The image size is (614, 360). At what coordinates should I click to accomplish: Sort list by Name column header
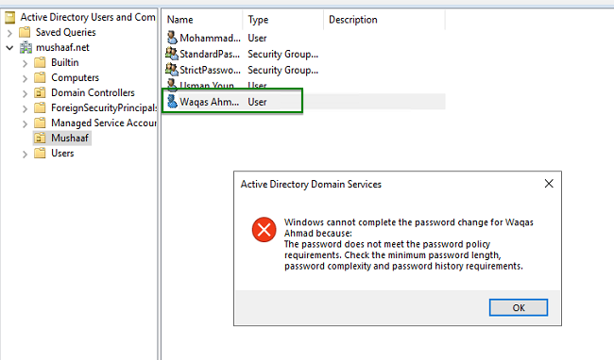click(202, 20)
